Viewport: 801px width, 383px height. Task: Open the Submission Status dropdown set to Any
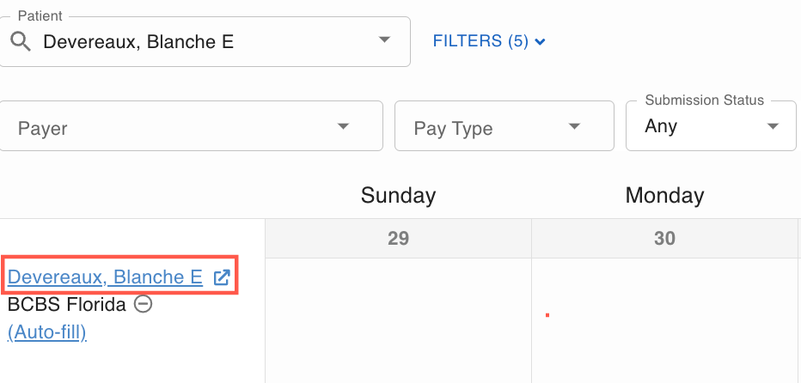[x=711, y=125]
